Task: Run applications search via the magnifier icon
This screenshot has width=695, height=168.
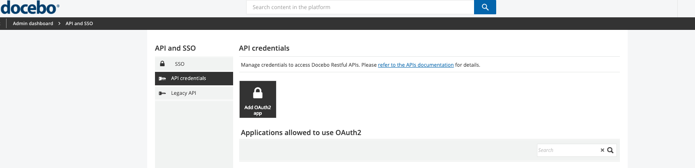Action: [x=610, y=150]
